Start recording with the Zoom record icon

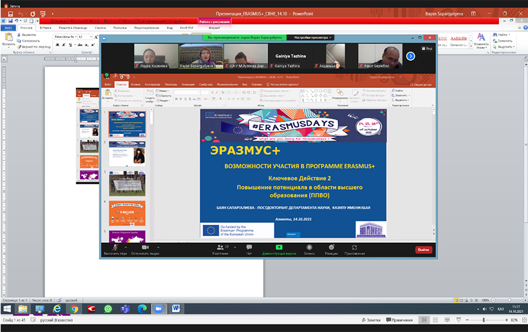click(309, 247)
